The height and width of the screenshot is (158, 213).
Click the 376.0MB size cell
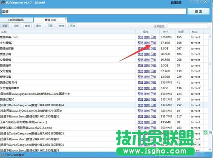click(x=167, y=37)
